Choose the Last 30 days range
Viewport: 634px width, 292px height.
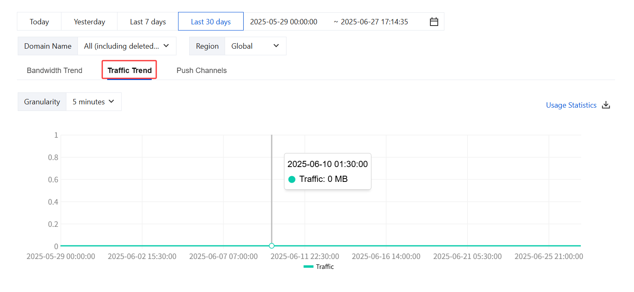point(211,22)
